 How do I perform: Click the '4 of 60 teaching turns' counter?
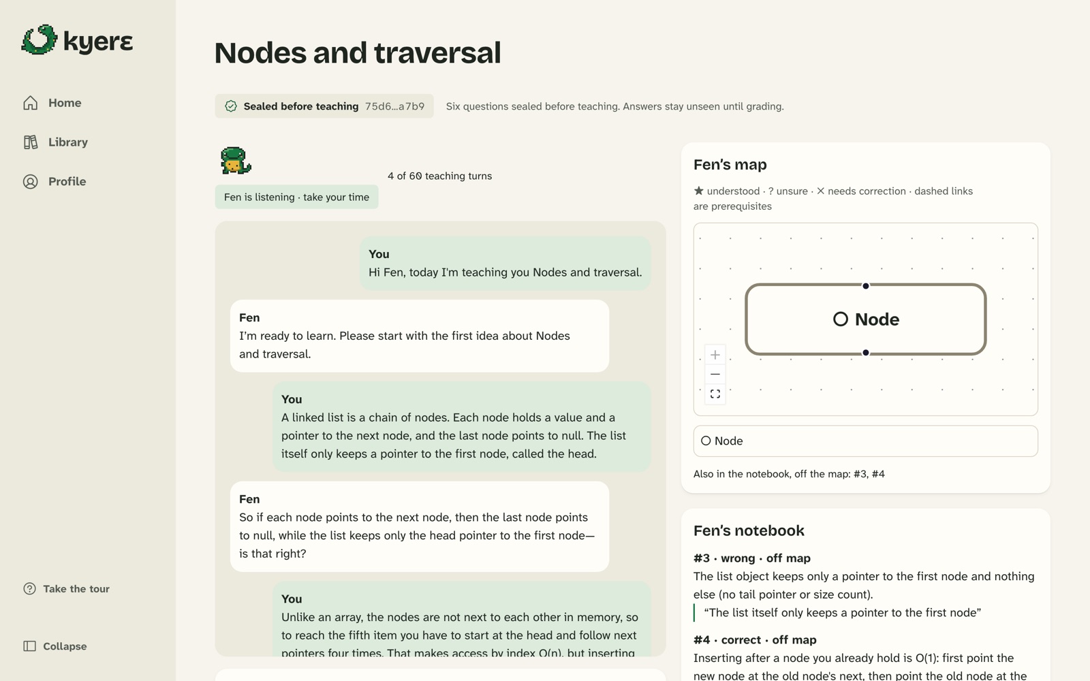439,176
